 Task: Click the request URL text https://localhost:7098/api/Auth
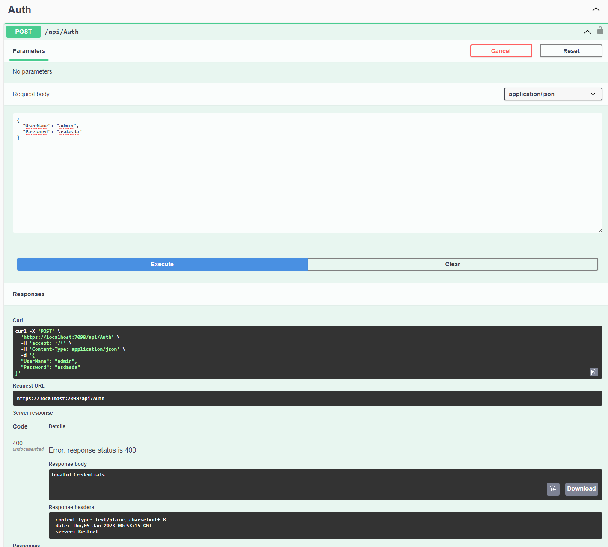(x=61, y=398)
